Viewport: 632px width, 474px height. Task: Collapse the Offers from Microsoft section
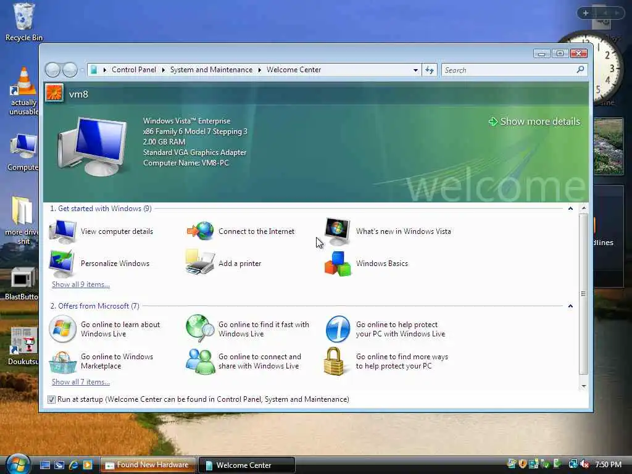coord(570,306)
